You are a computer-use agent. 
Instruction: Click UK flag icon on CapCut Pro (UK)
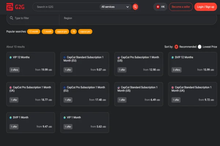(x=11, y=88)
